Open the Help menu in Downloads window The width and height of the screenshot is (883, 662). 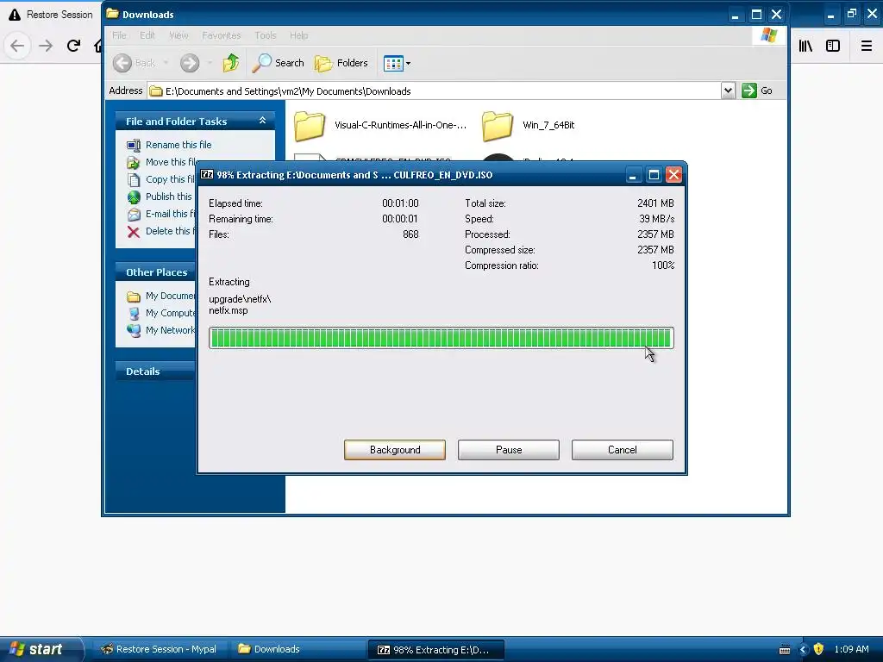[x=298, y=35]
